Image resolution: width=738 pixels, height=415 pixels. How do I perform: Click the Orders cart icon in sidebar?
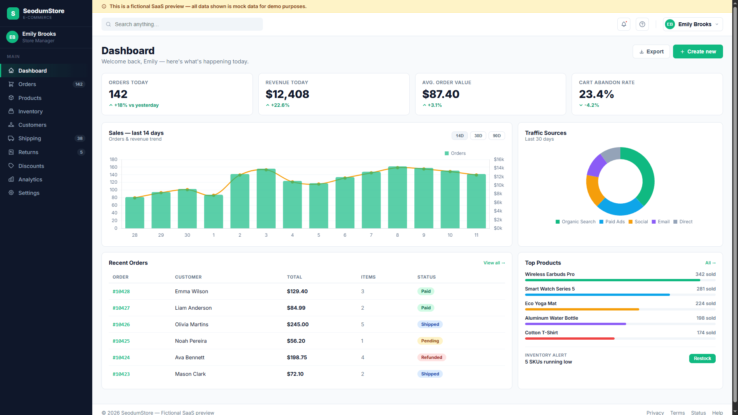click(11, 84)
